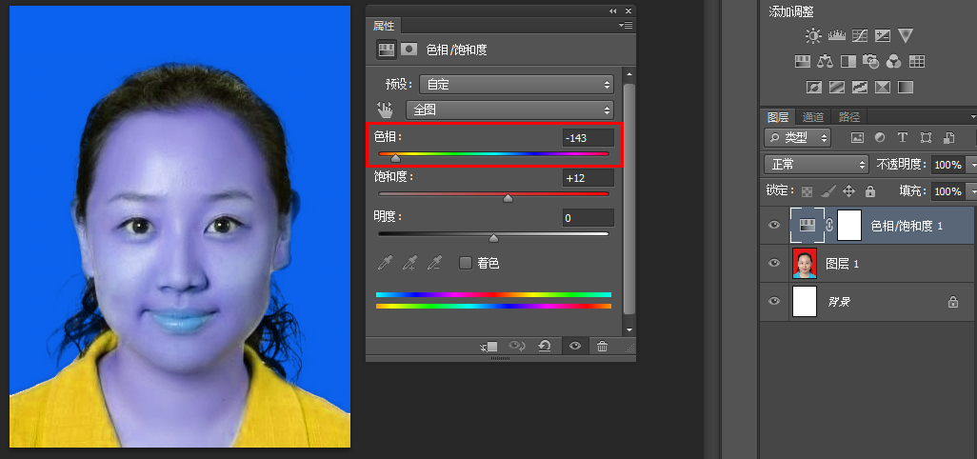Open the 全图 channel range dropdown

tap(509, 110)
